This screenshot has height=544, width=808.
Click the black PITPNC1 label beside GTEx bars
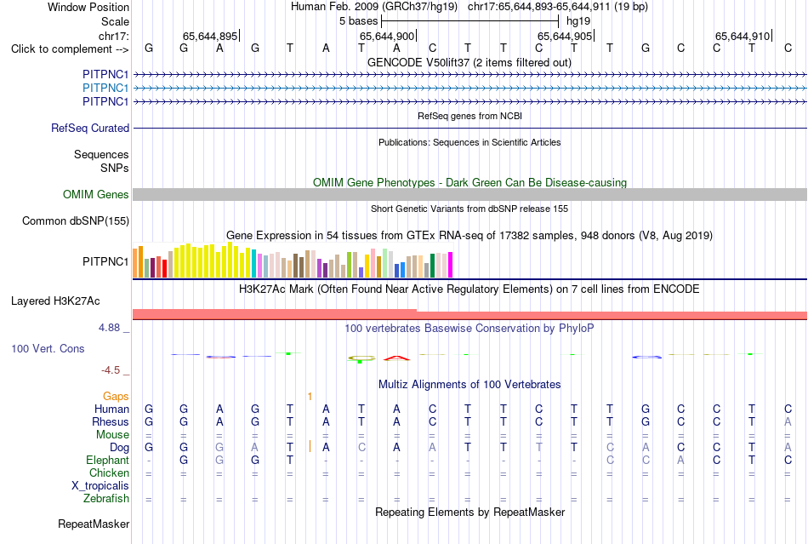tap(105, 261)
